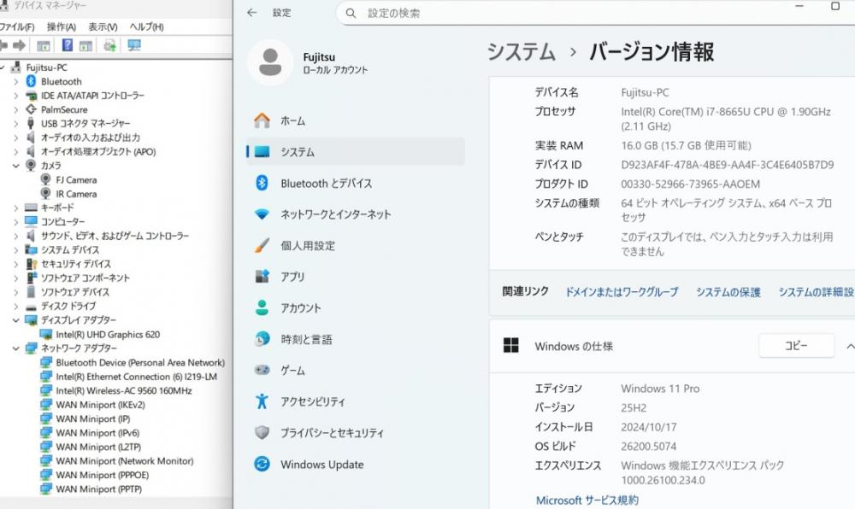Open Microsoft サービス規約 link
The image size is (855, 509).
click(587, 500)
